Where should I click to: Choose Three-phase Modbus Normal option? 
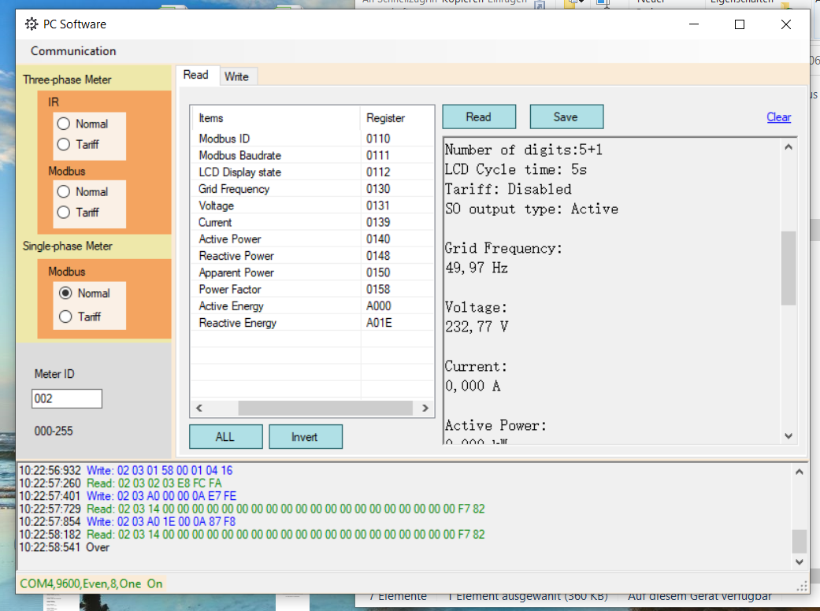pos(64,191)
